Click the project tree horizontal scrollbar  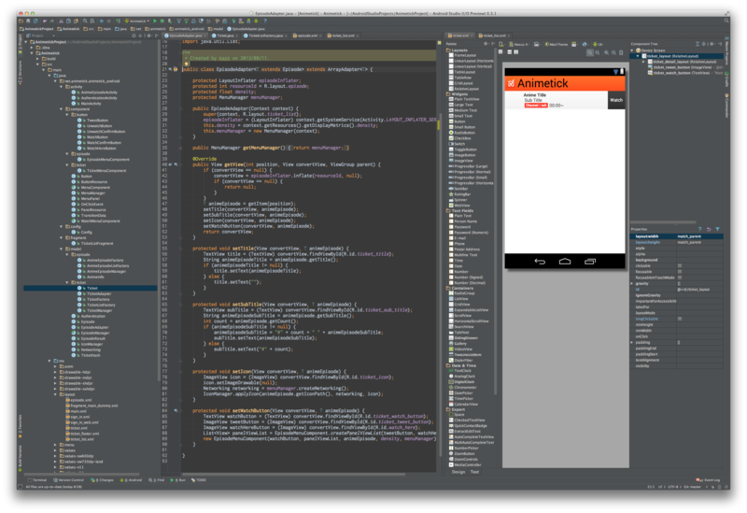click(82, 474)
